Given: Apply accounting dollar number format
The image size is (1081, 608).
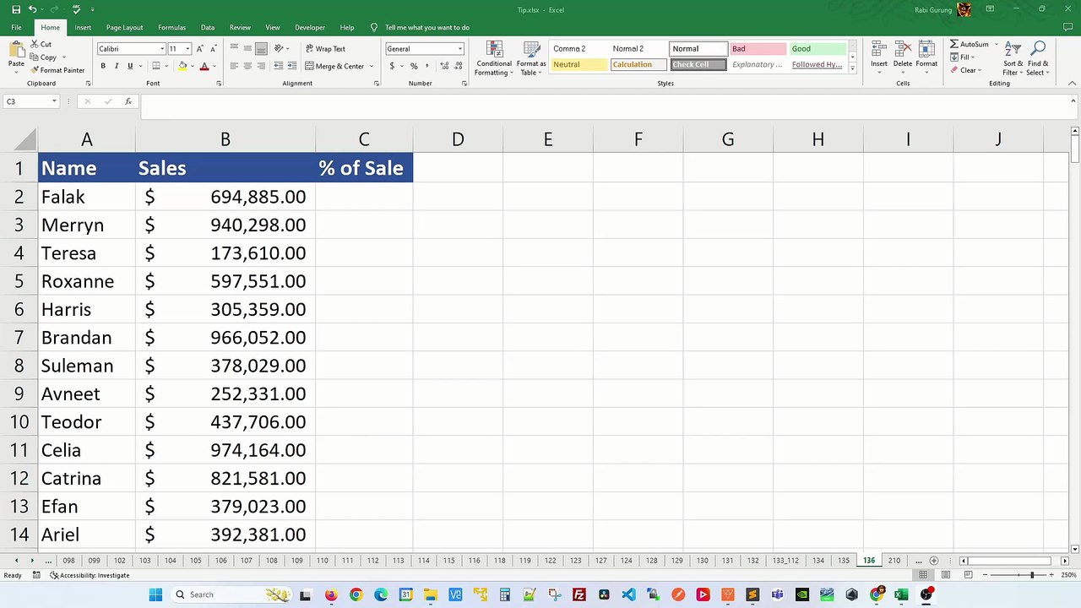Looking at the screenshot, I should point(392,66).
